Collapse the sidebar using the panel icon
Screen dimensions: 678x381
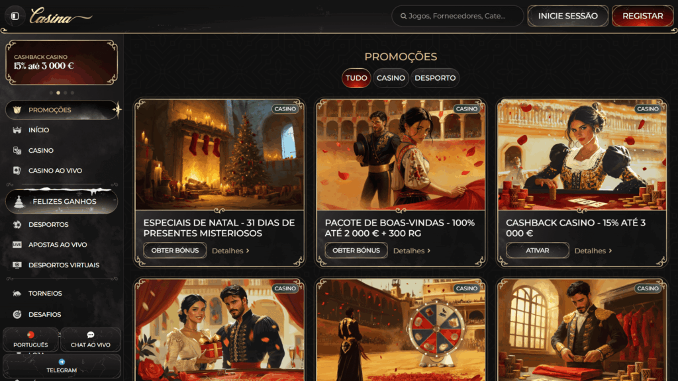15,16
